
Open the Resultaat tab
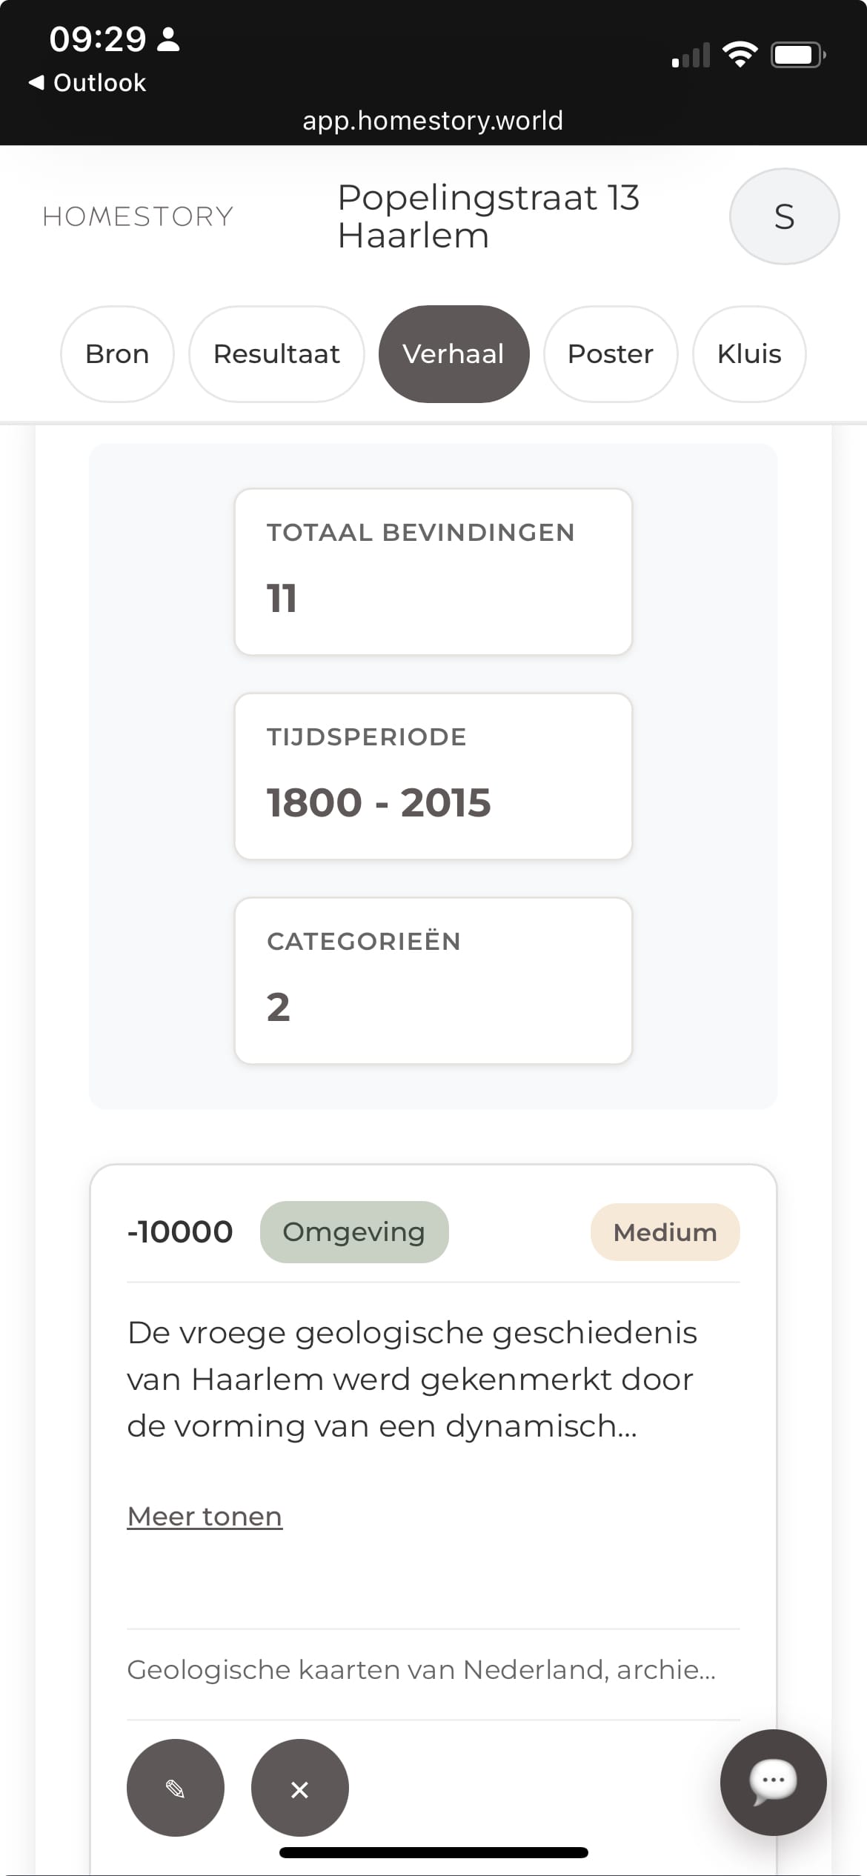click(x=276, y=354)
